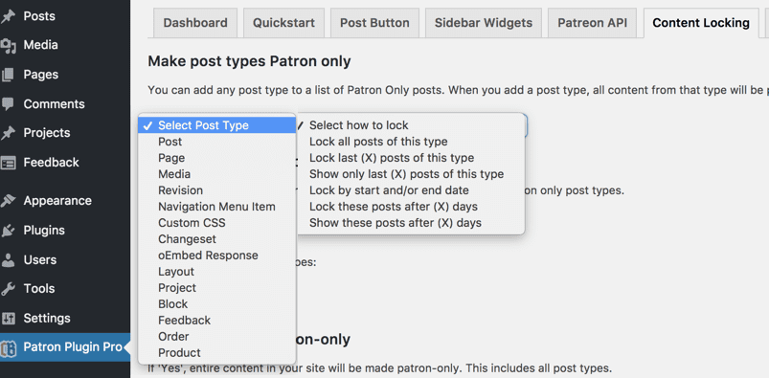Open the Users person icon
Viewport: 769px width, 378px height.
click(x=8, y=260)
